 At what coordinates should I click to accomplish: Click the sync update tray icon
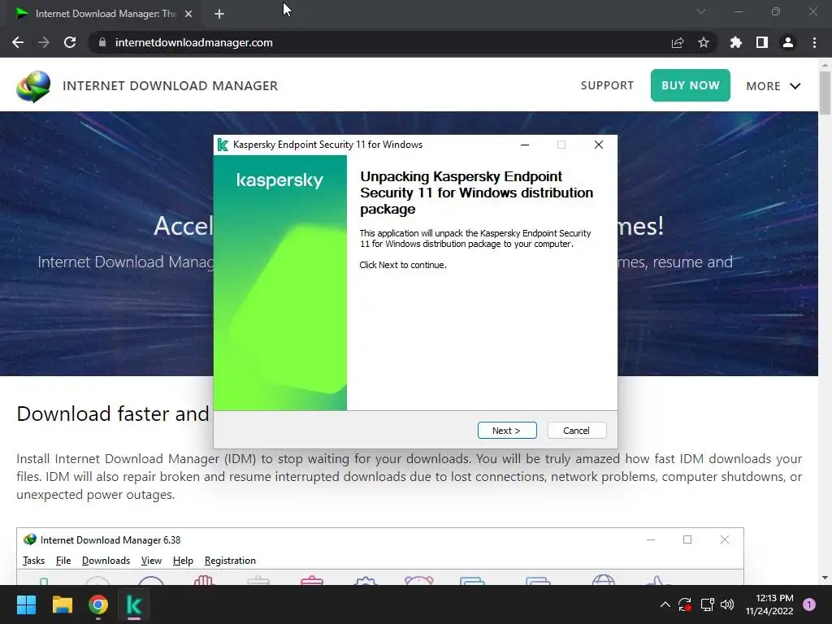(685, 604)
